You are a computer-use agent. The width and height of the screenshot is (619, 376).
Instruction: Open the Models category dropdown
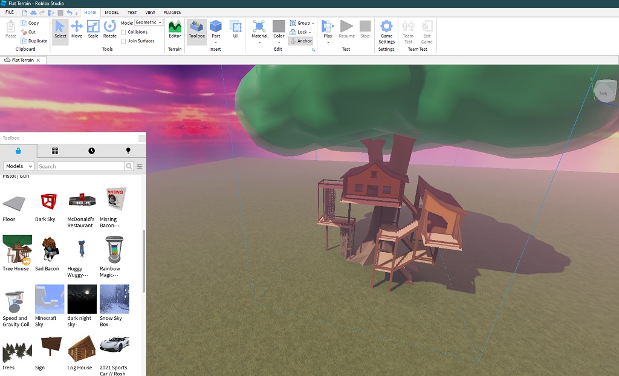(x=19, y=166)
